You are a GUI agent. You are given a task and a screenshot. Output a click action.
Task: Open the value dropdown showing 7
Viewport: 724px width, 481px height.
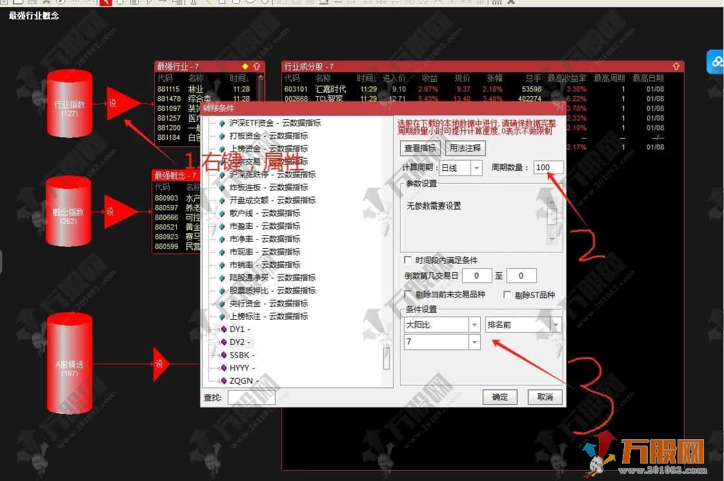coord(474,342)
